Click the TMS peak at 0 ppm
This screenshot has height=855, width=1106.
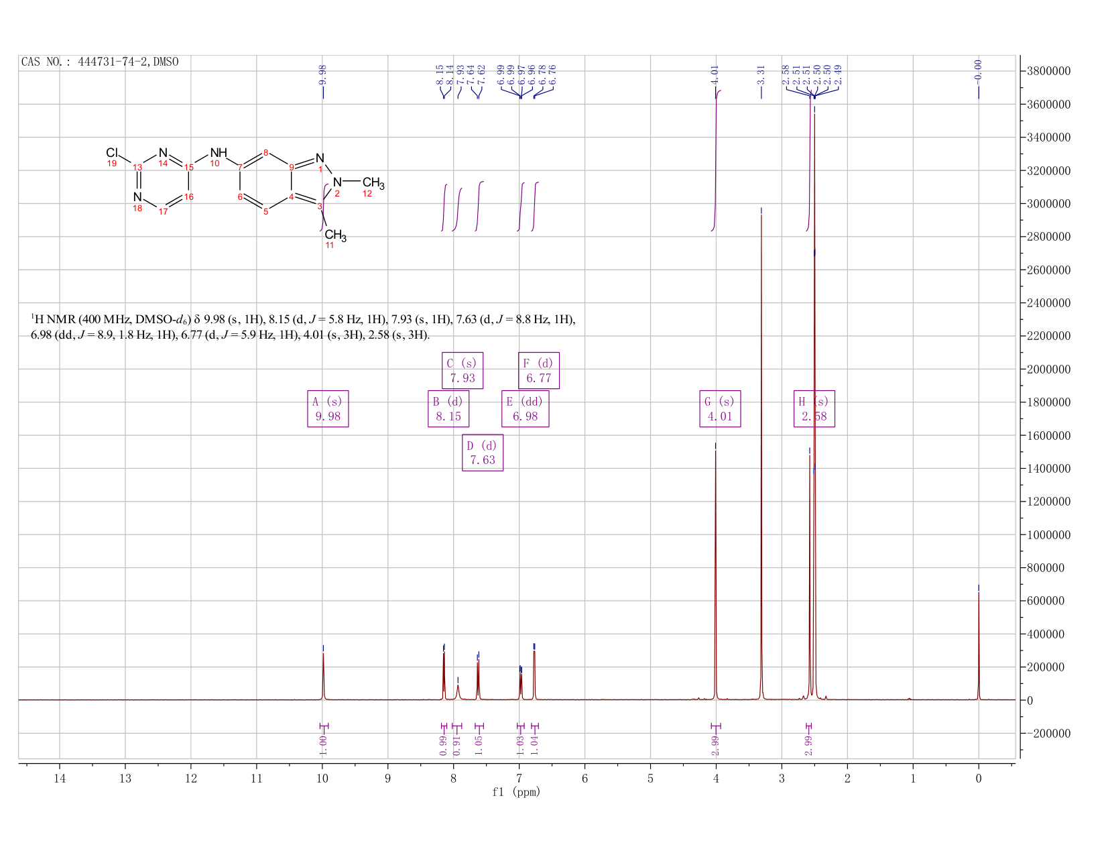(979, 645)
